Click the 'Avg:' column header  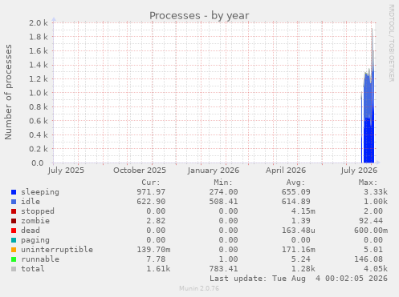pyautogui.click(x=295, y=183)
